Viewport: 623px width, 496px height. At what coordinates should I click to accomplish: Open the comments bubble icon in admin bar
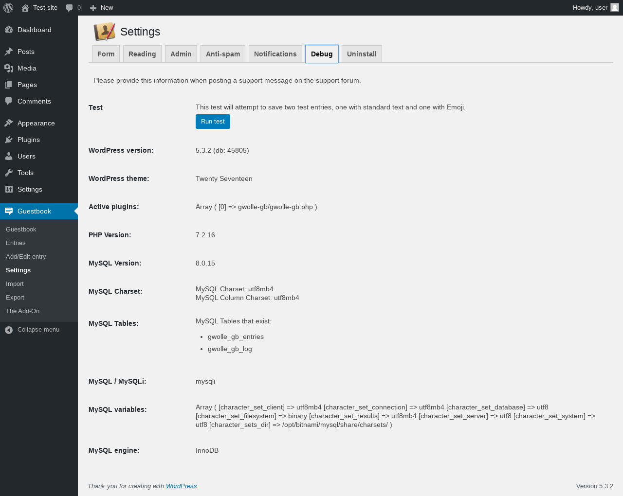click(x=69, y=8)
